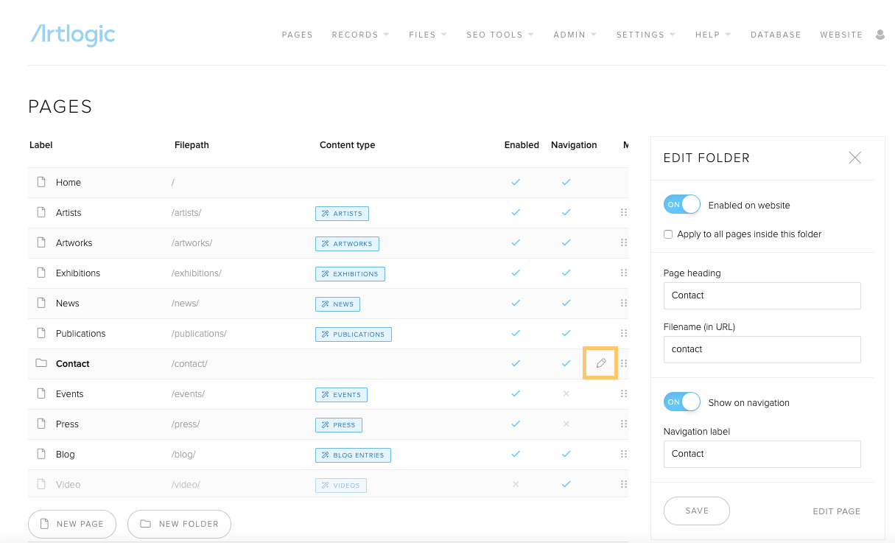Click the drag handle for Publications row

point(624,333)
